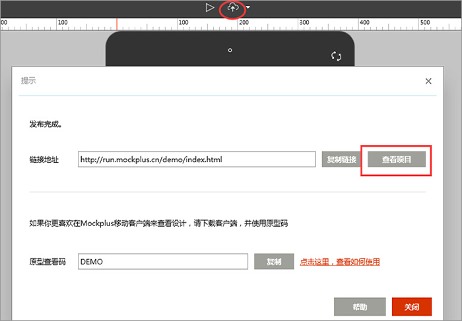
Task: Click the play preview icon in toolbar
Action: coord(210,8)
